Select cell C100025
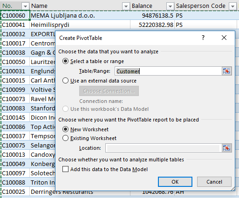The height and width of the screenshot is (198, 239). (15, 192)
